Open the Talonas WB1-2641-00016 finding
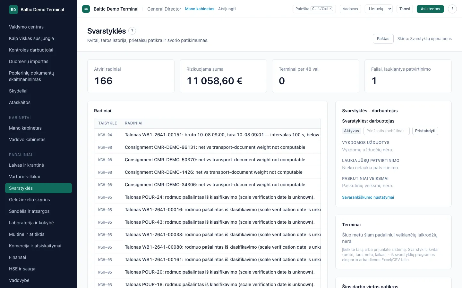The image size is (462, 288). click(207, 210)
